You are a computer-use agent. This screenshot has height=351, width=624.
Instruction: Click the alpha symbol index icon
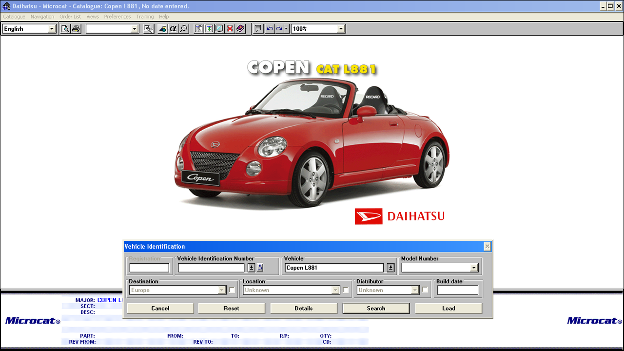173,29
